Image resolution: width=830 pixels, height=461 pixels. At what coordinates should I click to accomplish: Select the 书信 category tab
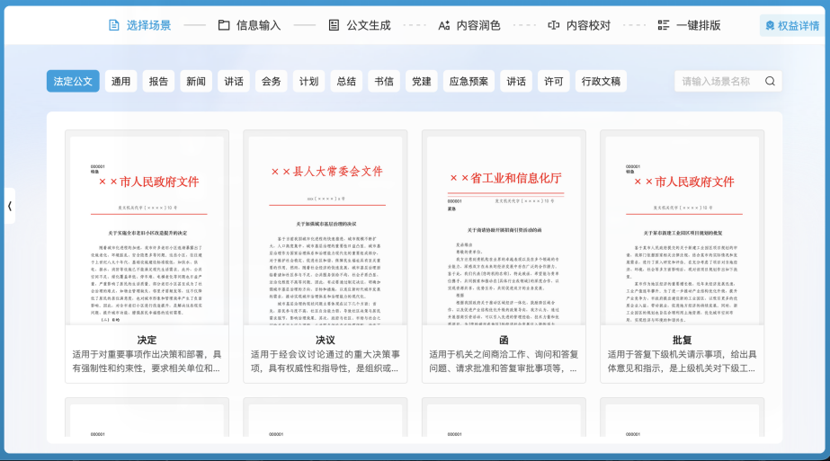[x=384, y=81]
